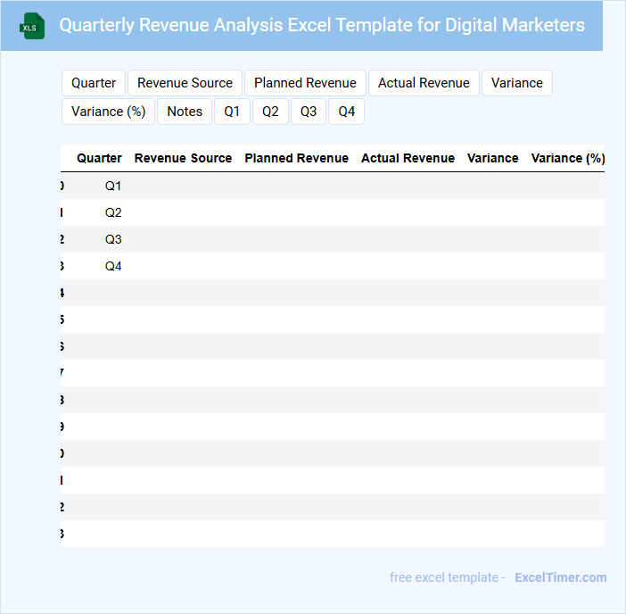This screenshot has height=614, width=626.
Task: Click the Quarter column header in table
Action: 99,158
